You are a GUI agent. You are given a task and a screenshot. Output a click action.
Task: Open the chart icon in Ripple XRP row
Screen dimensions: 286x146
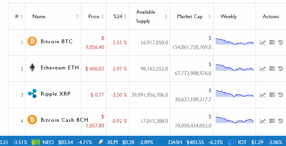[263, 95]
